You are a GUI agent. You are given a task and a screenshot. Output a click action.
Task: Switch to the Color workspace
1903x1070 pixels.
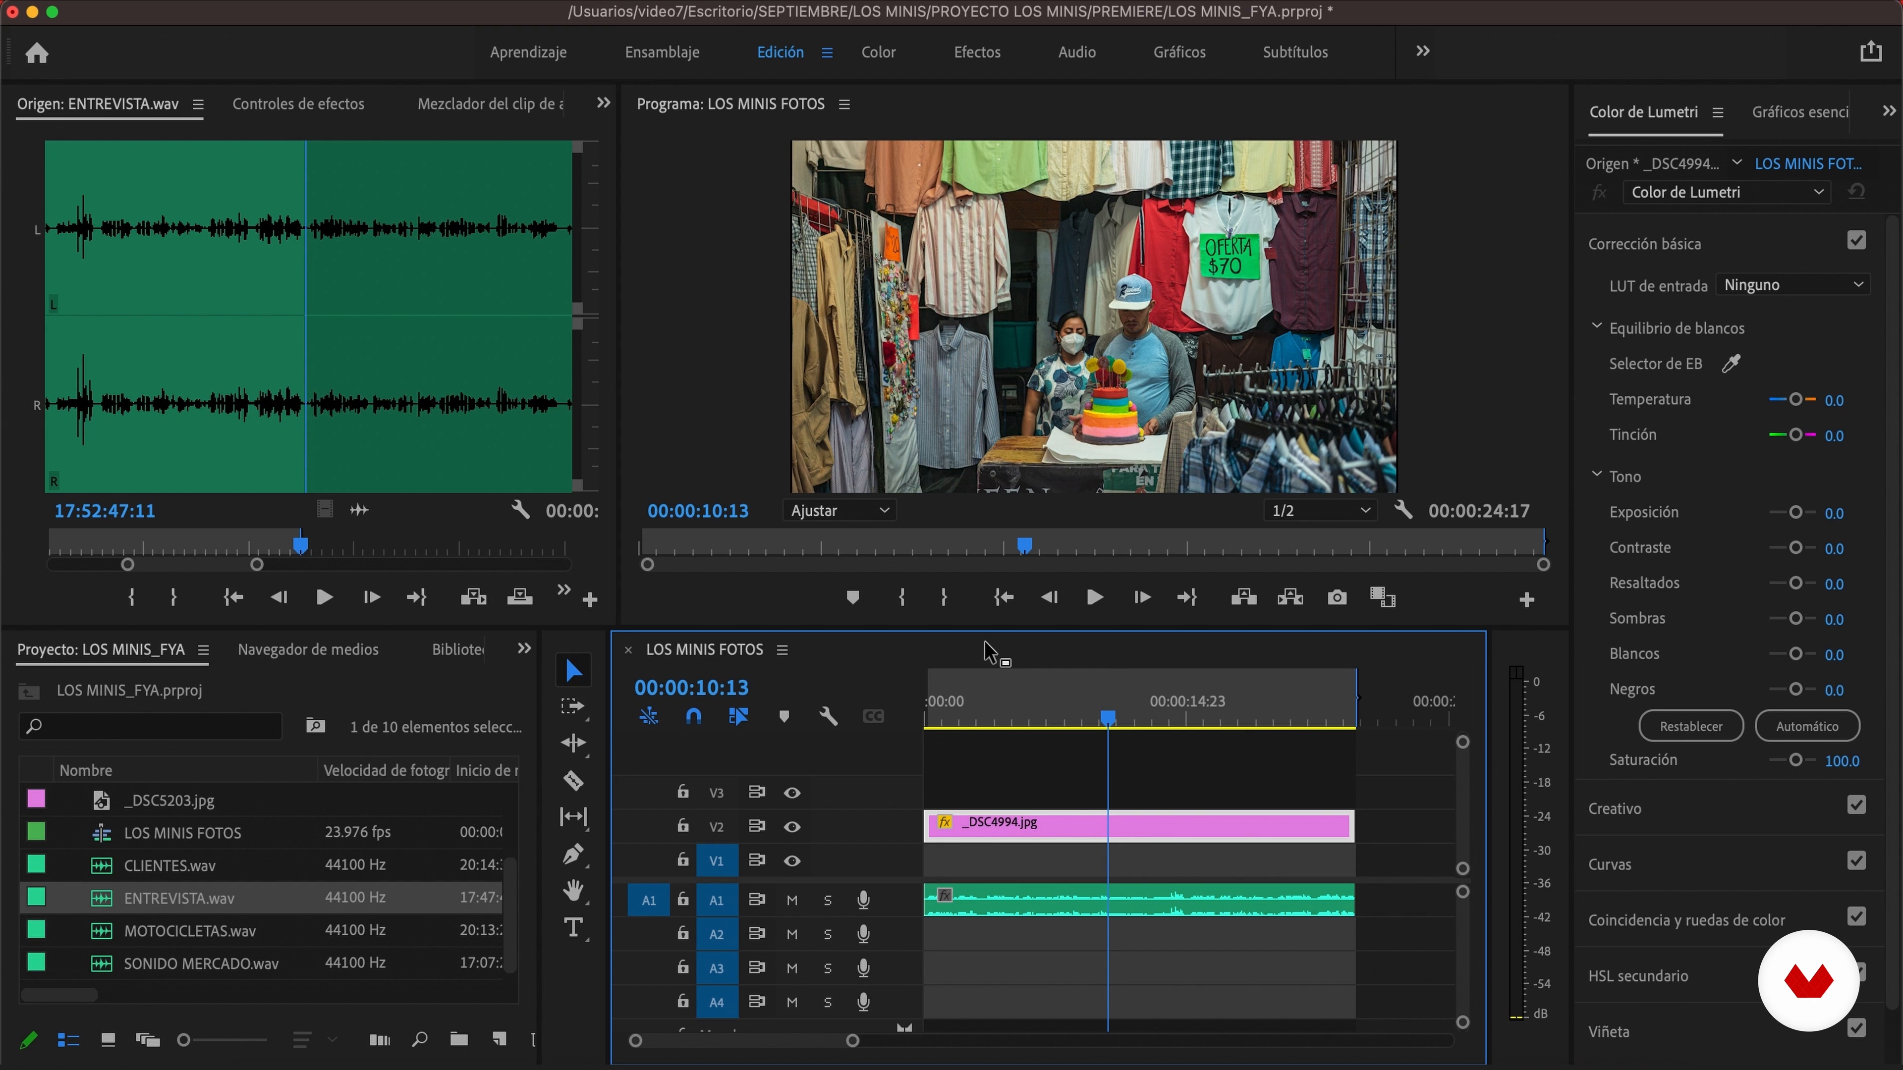[x=878, y=53]
